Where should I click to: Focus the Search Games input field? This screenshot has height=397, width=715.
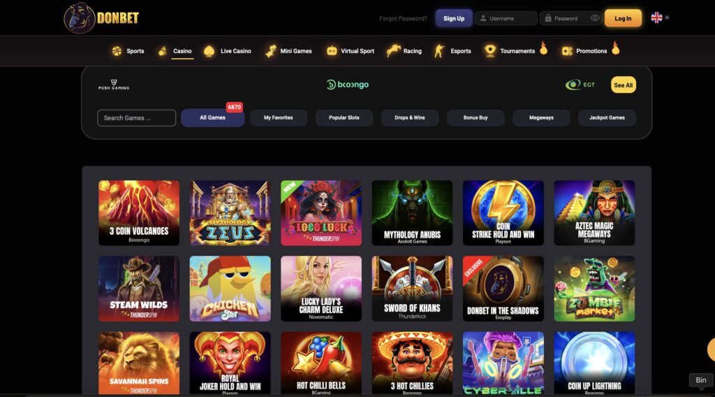[x=136, y=117]
